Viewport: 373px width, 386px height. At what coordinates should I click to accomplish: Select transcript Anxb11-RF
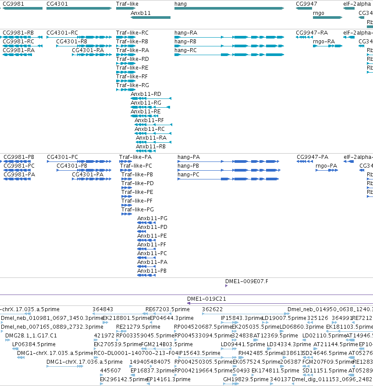coord(153,125)
